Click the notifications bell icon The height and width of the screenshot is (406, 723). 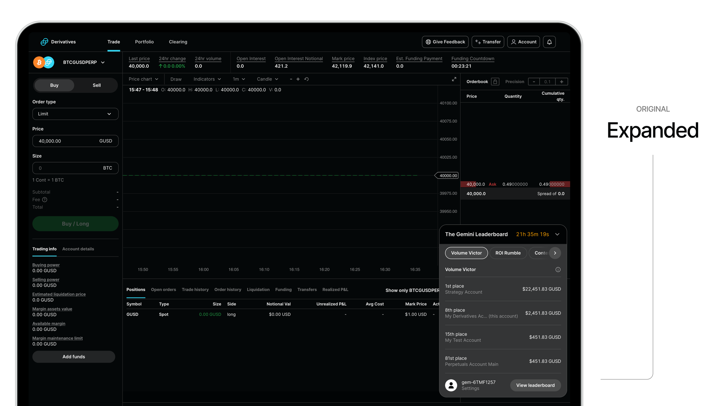click(x=549, y=42)
